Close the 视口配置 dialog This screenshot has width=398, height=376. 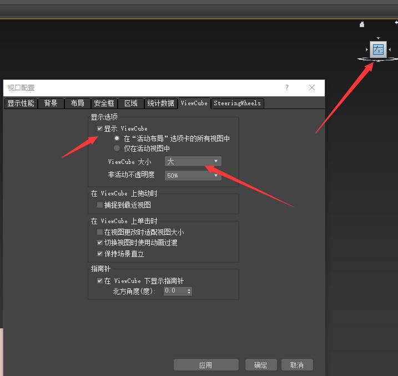coord(312,87)
